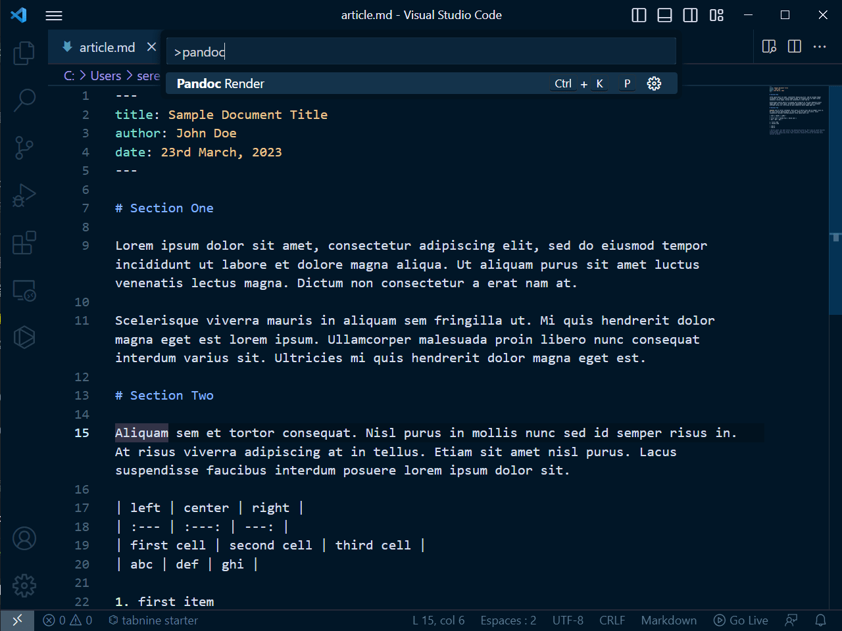Split the editor using the toolbar icon
Image resolution: width=842 pixels, height=631 pixels.
pyautogui.click(x=794, y=47)
